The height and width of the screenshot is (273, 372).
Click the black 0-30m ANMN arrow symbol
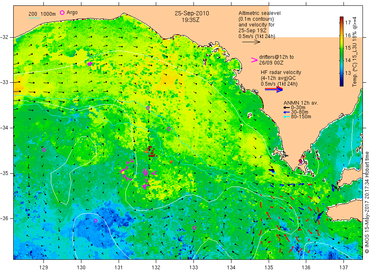pos(286,108)
